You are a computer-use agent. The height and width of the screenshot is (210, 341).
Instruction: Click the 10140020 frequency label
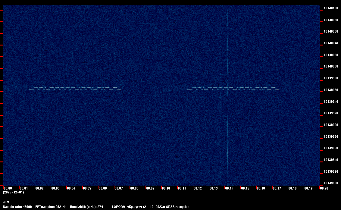pyautogui.click(x=331, y=55)
